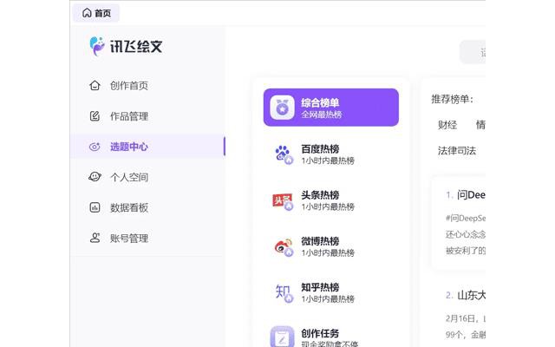Screen dimensions: 555x347
Task: Click the home icon in 首页 tab
Action: tap(87, 13)
